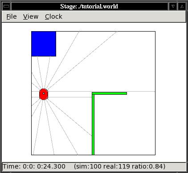Viewport: 188px width, 173px height.
Task: Select the red robot in the world
Action: pyautogui.click(x=44, y=94)
